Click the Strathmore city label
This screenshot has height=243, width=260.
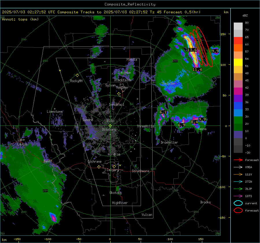(140, 171)
